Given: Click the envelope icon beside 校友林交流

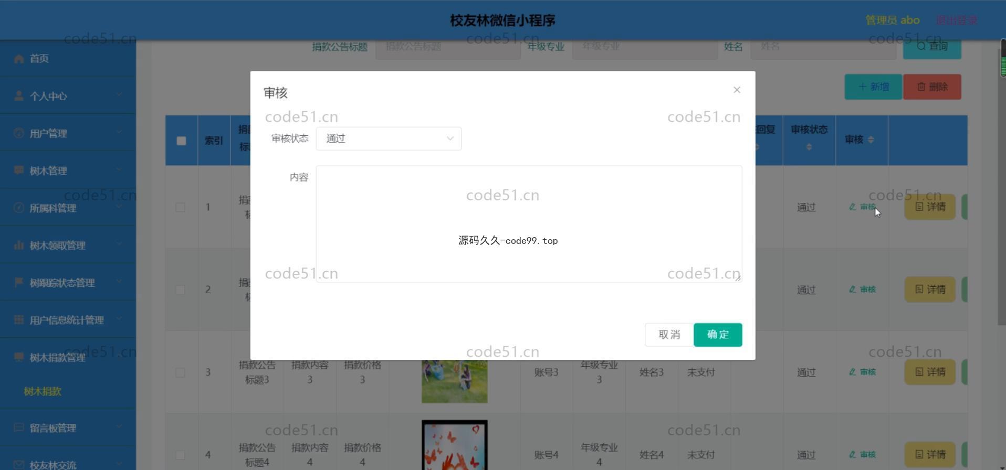Looking at the screenshot, I should pyautogui.click(x=19, y=465).
